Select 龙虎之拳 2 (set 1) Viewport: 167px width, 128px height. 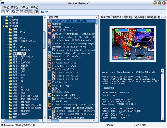point(62,27)
